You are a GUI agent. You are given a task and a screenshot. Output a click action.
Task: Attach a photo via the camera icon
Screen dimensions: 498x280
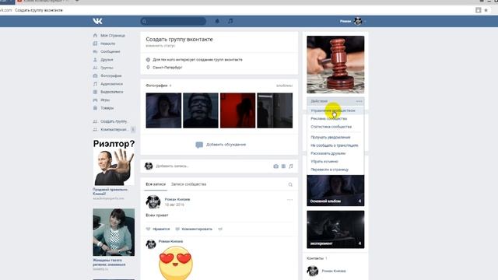[x=275, y=166]
